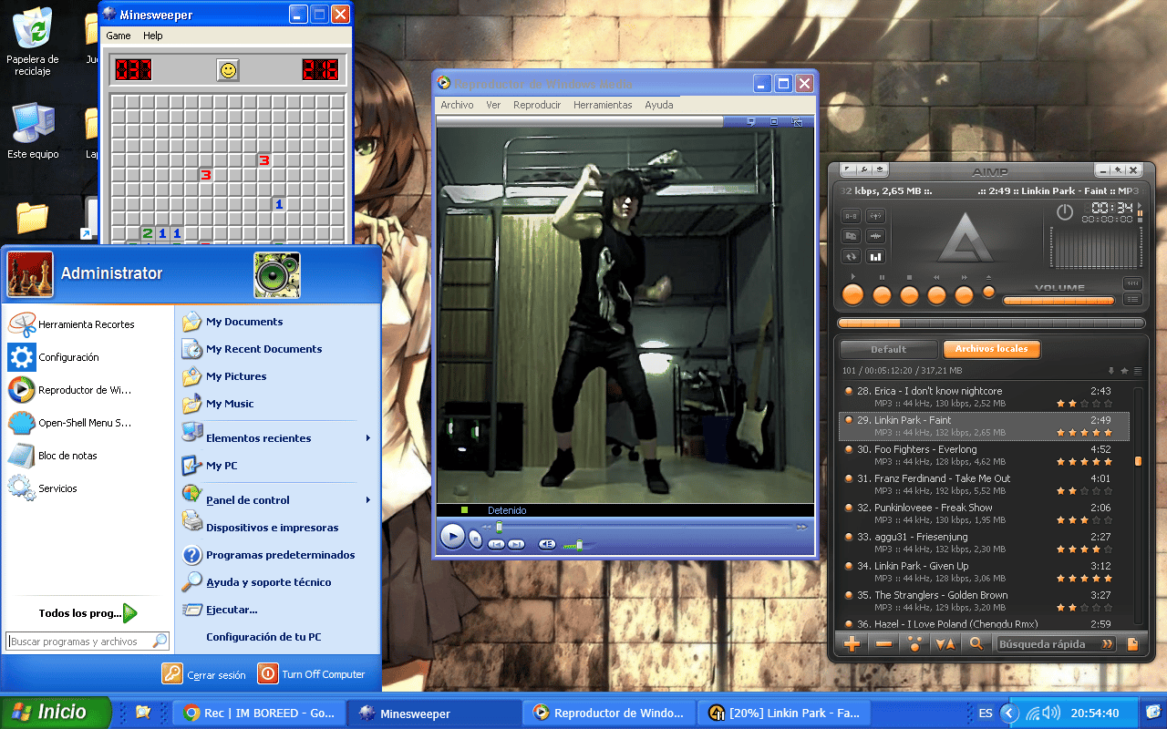Skip to previous track in AIMP

point(936,294)
